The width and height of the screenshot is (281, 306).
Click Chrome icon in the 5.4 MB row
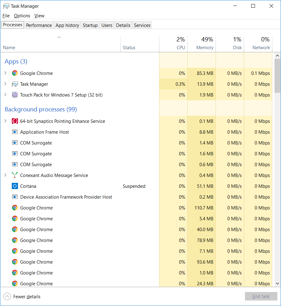pos(15,218)
